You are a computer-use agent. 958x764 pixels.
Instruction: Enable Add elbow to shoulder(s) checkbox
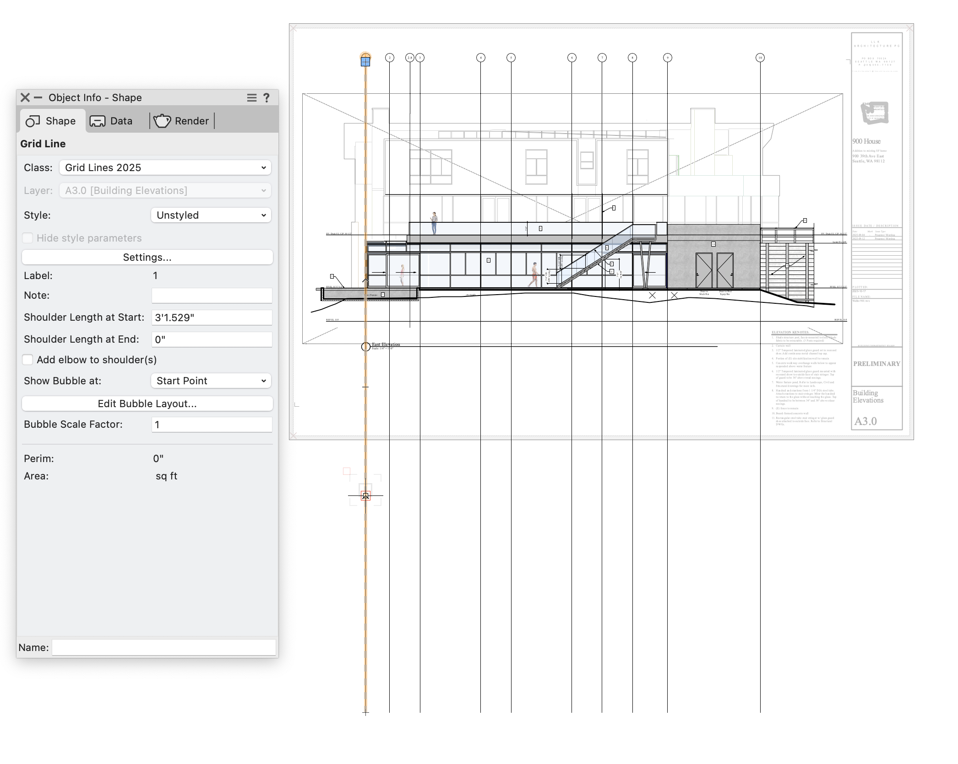[28, 360]
